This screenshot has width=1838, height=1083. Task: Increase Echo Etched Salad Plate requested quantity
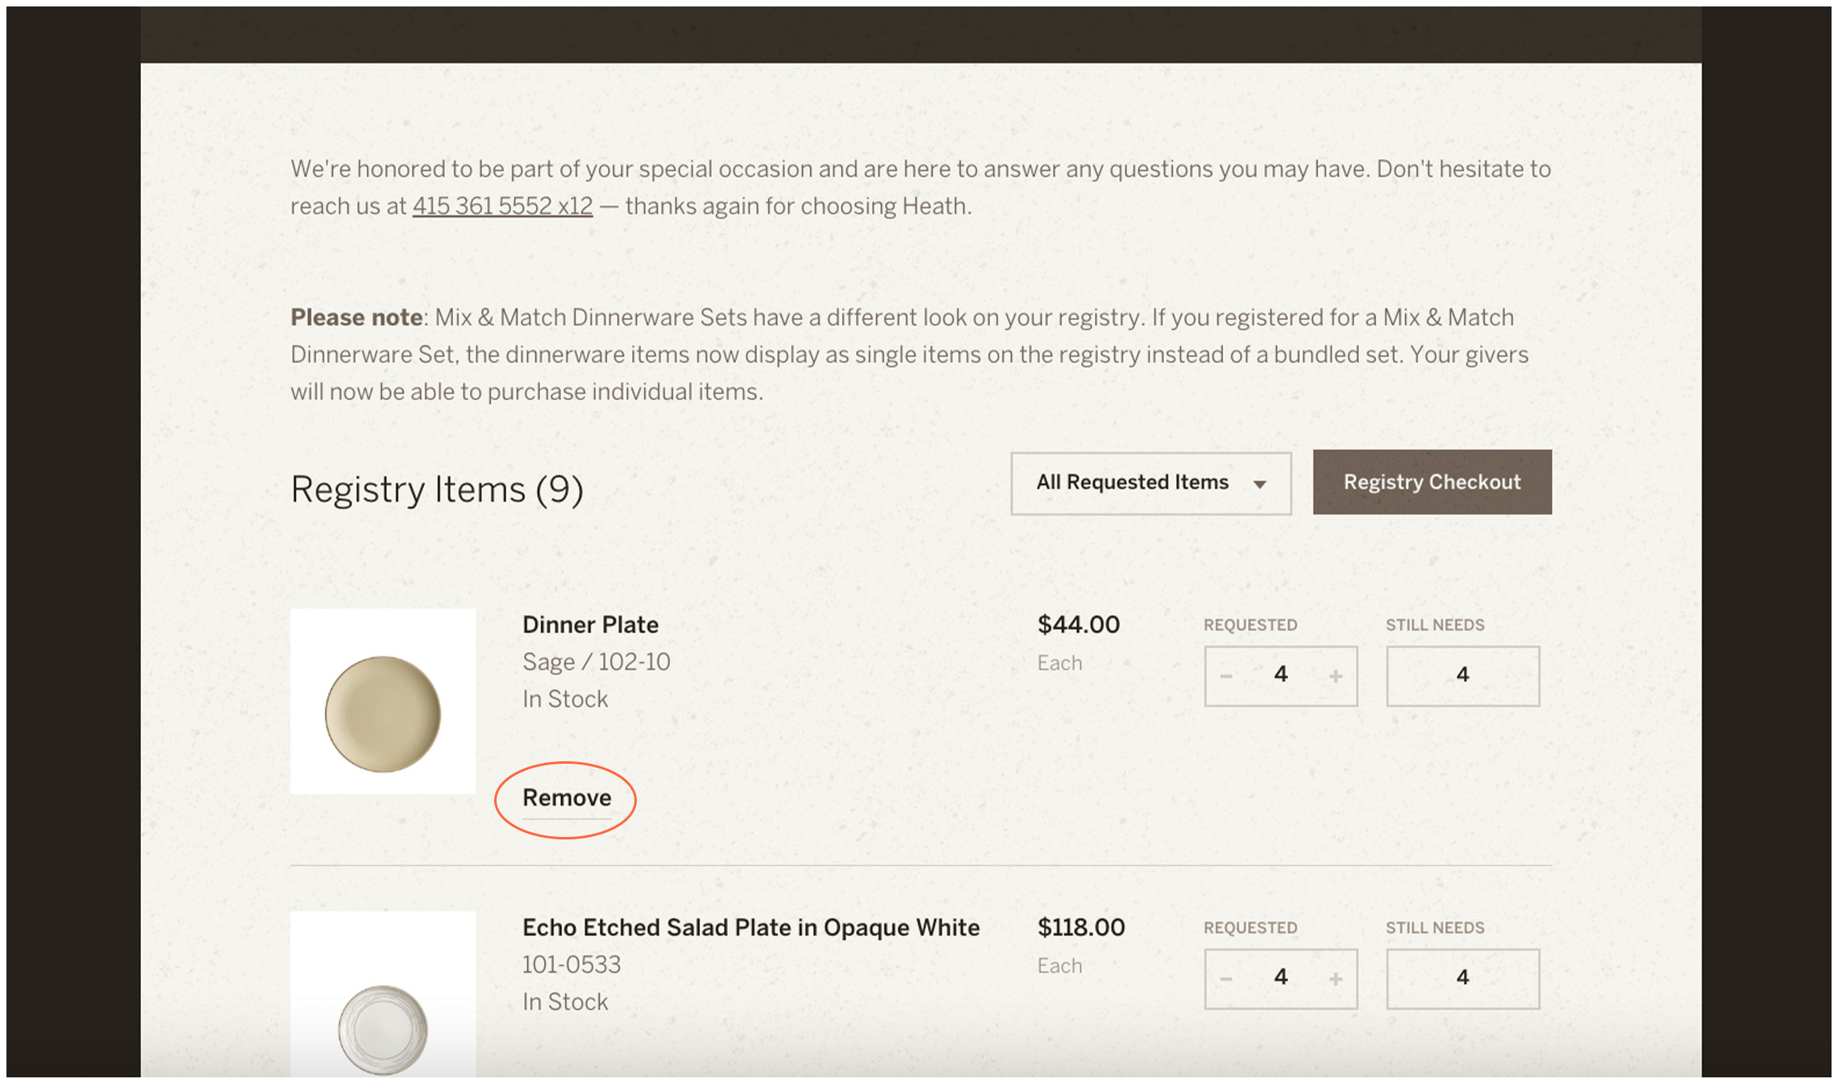1336,979
